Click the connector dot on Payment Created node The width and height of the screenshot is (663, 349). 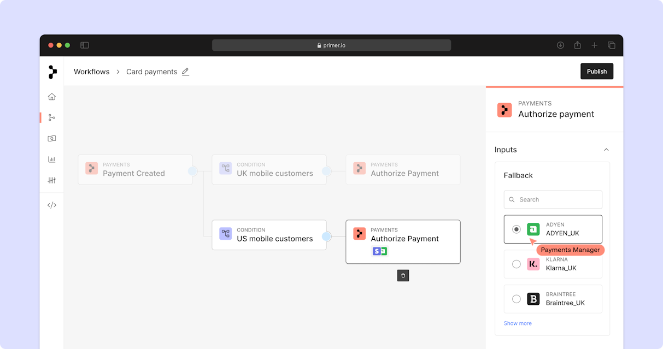point(192,171)
